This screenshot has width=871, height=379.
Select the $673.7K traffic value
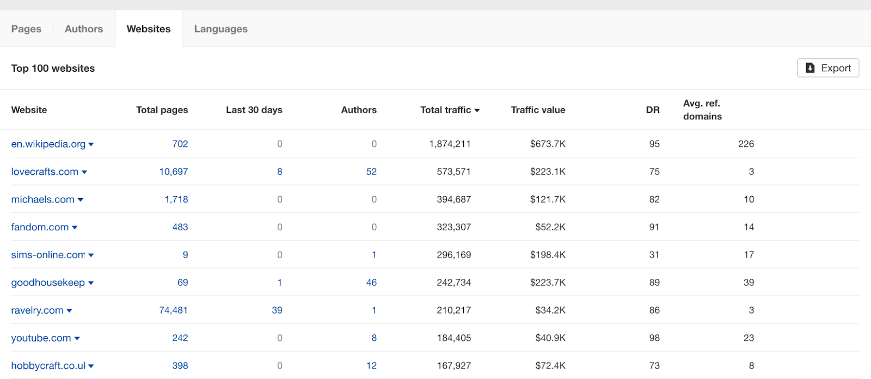tap(548, 144)
